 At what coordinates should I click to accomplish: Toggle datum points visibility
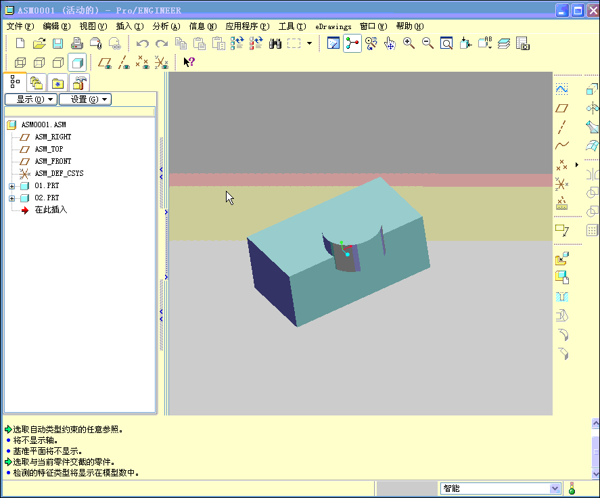142,62
